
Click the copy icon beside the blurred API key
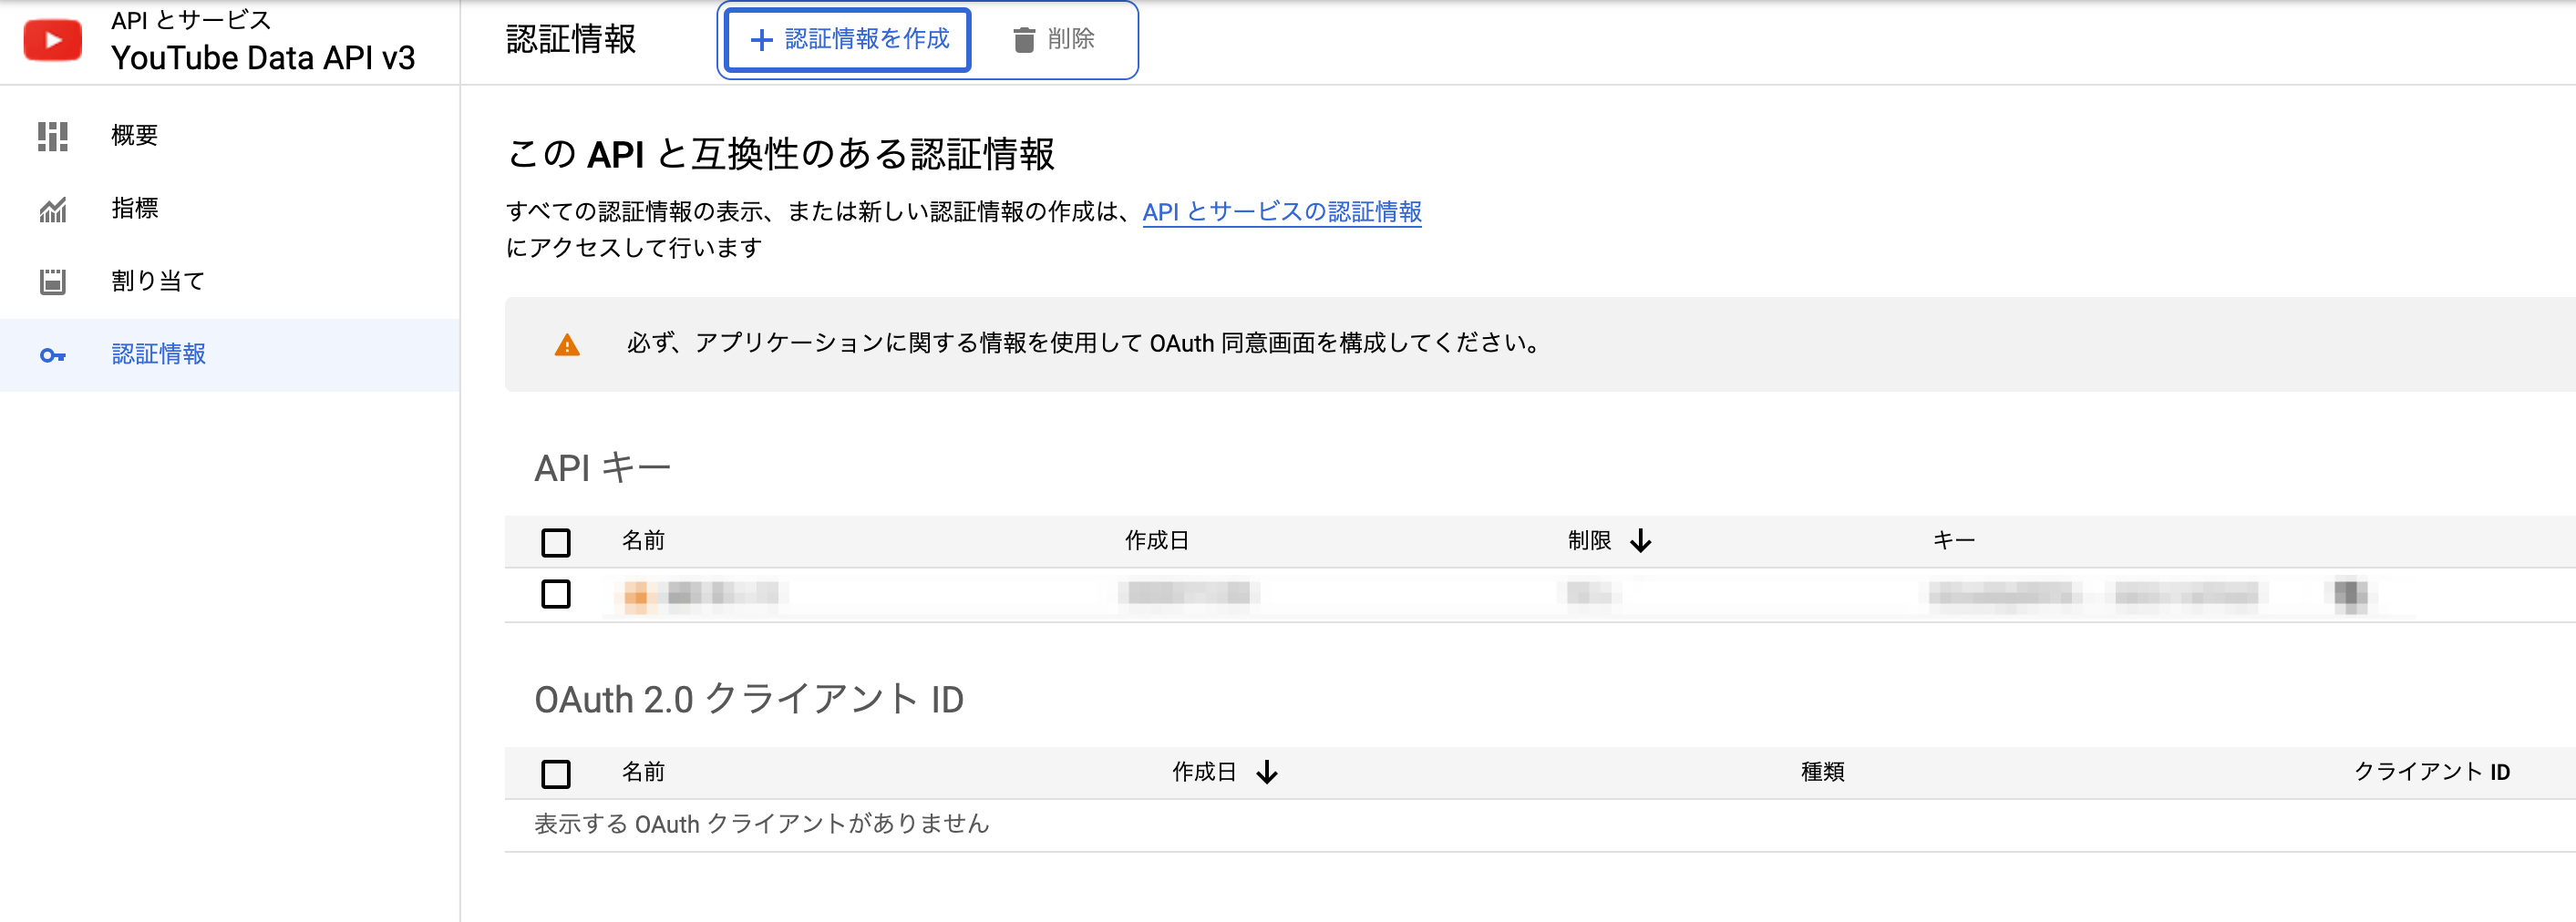click(x=2350, y=595)
